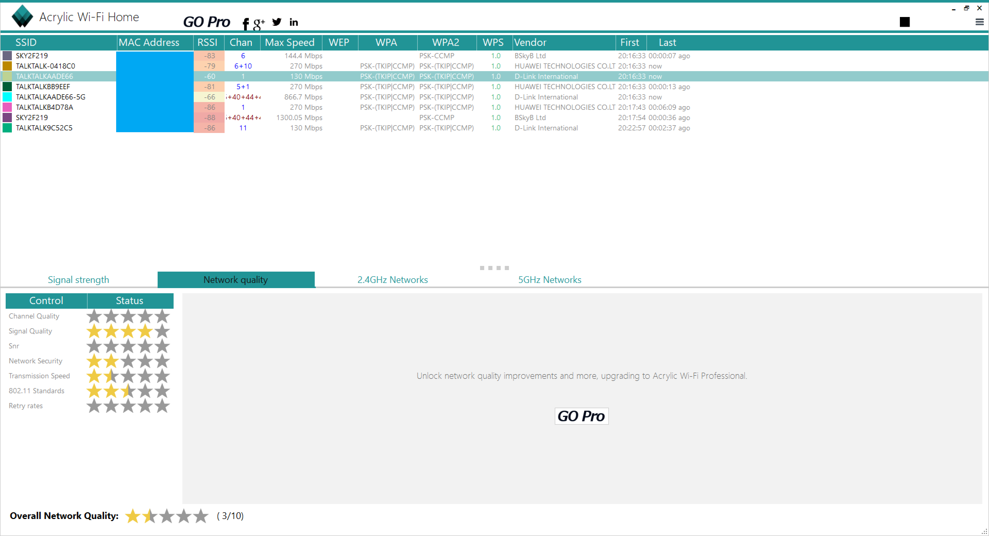Click the GO Pro header link
Image resolution: width=989 pixels, height=536 pixels.
click(207, 22)
